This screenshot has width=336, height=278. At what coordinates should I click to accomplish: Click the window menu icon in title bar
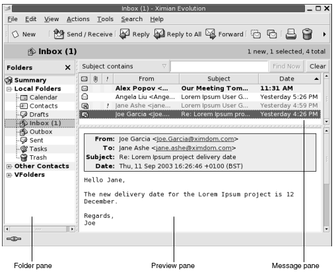(x=7, y=9)
